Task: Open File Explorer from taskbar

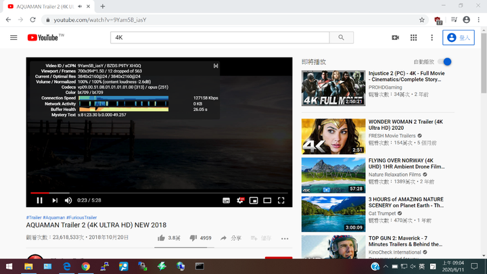Action: (28, 267)
